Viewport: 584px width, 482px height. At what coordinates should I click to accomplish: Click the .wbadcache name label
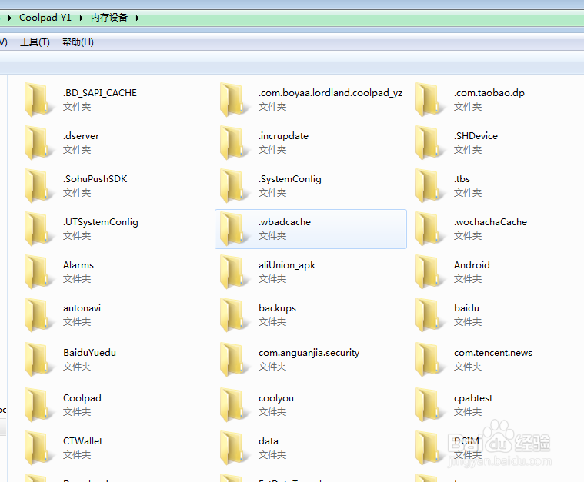tap(285, 222)
